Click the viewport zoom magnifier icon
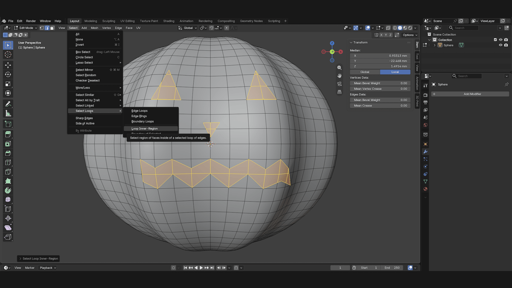Viewport: 512px width, 288px height. point(339,68)
